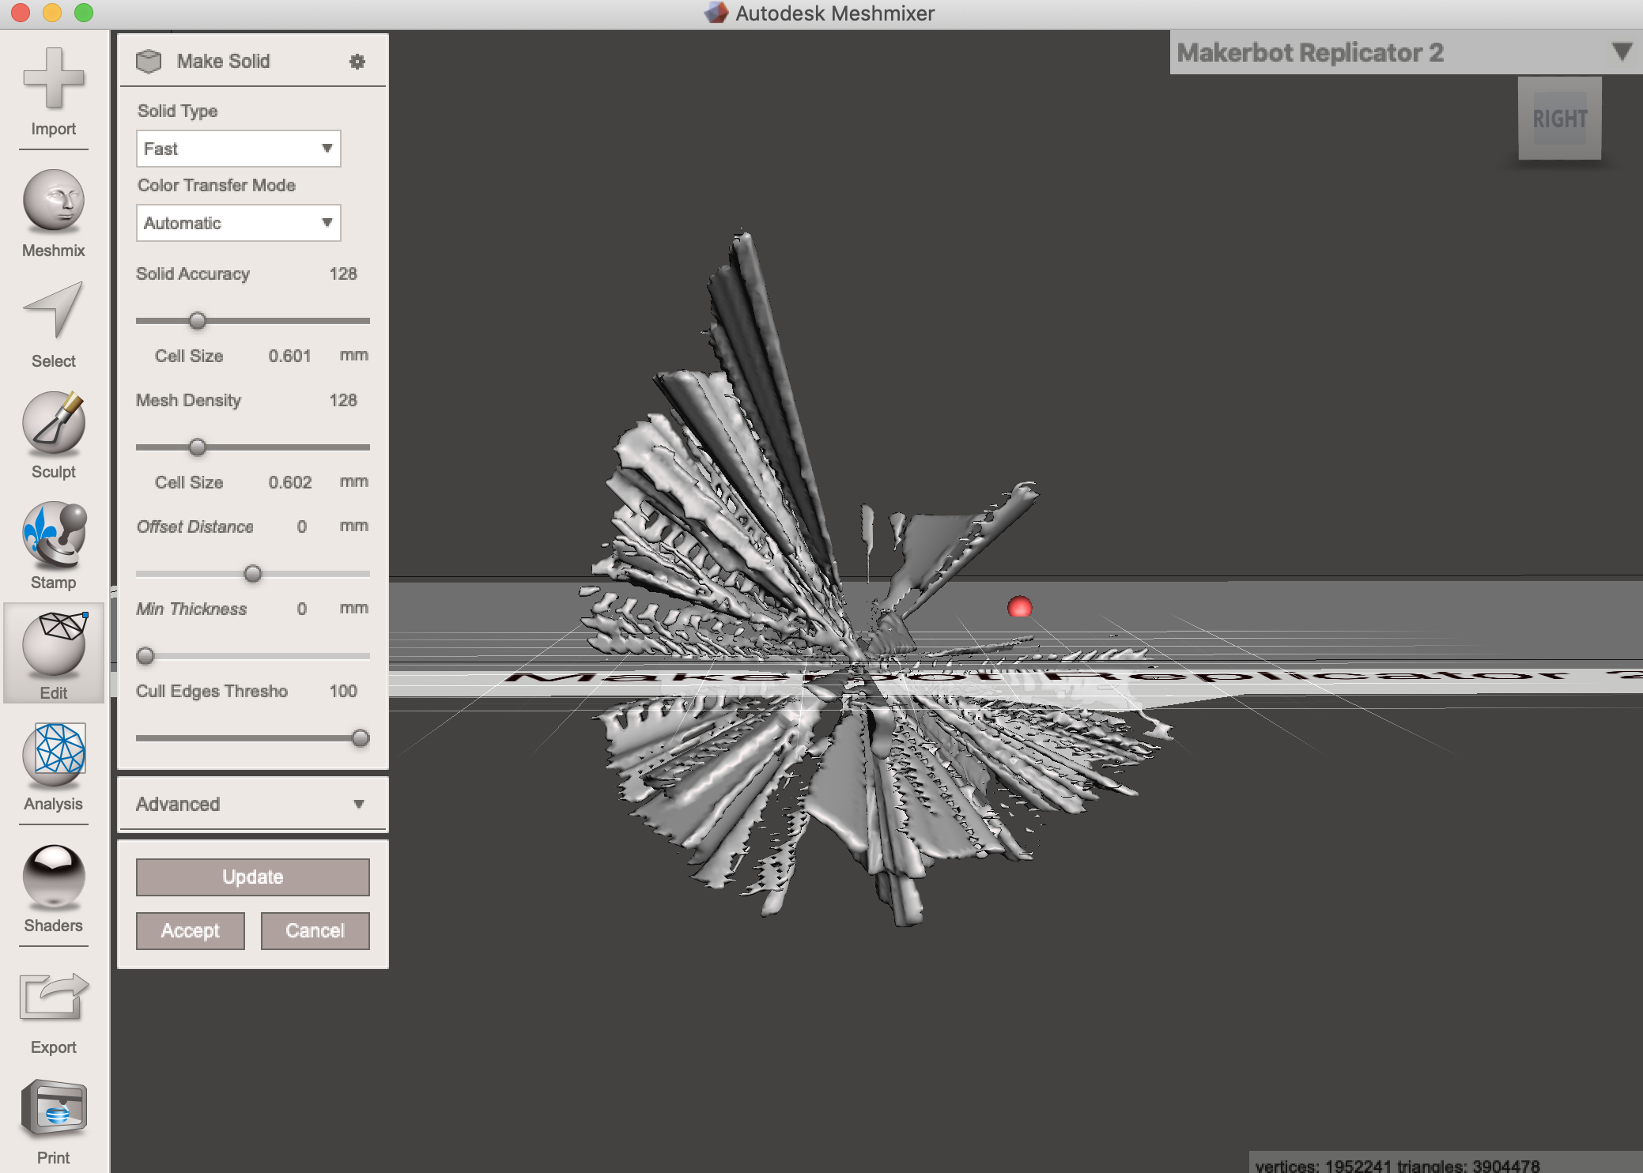Click the Solid Accuracy Cell Size 0.601
This screenshot has width=1643, height=1173.
pyautogui.click(x=289, y=356)
